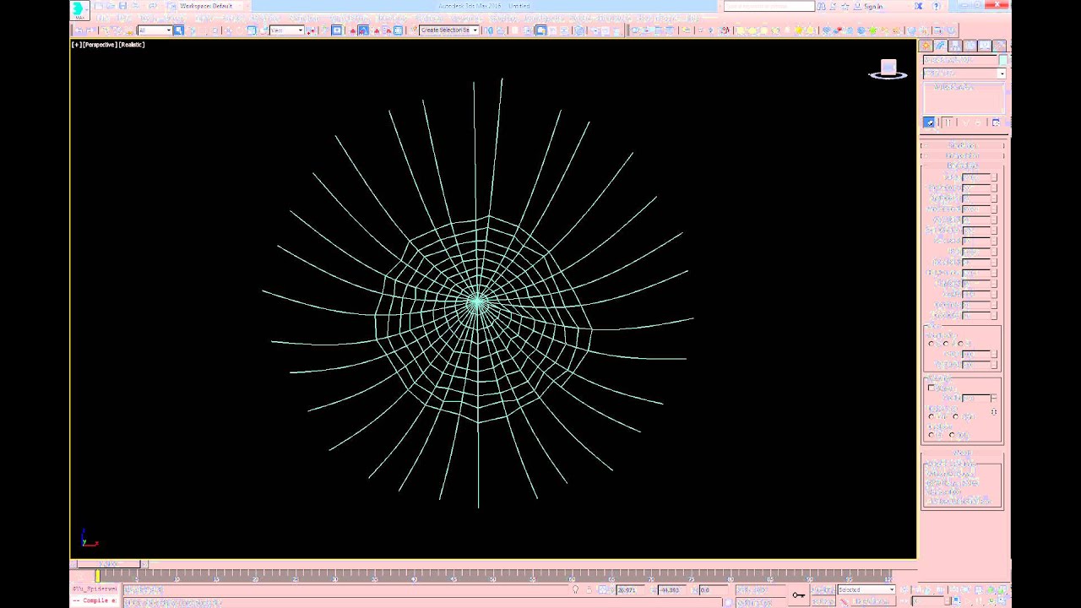
Task: Click the Use Pivot Point Center icon
Action: coord(311,30)
